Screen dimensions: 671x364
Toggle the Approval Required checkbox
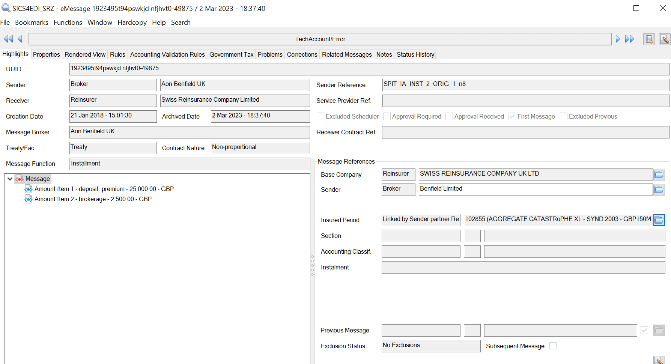pos(387,117)
